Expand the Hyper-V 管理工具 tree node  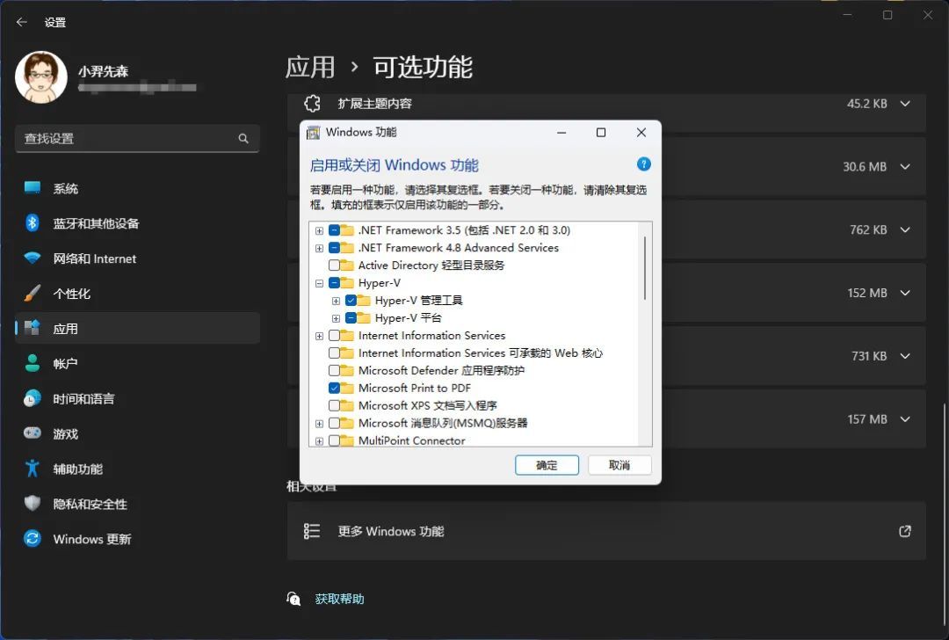[x=335, y=300]
